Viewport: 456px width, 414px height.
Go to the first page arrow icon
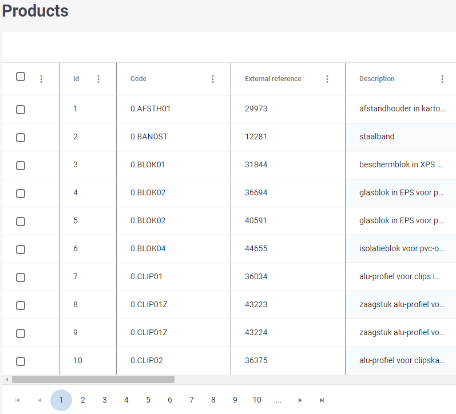[18, 400]
